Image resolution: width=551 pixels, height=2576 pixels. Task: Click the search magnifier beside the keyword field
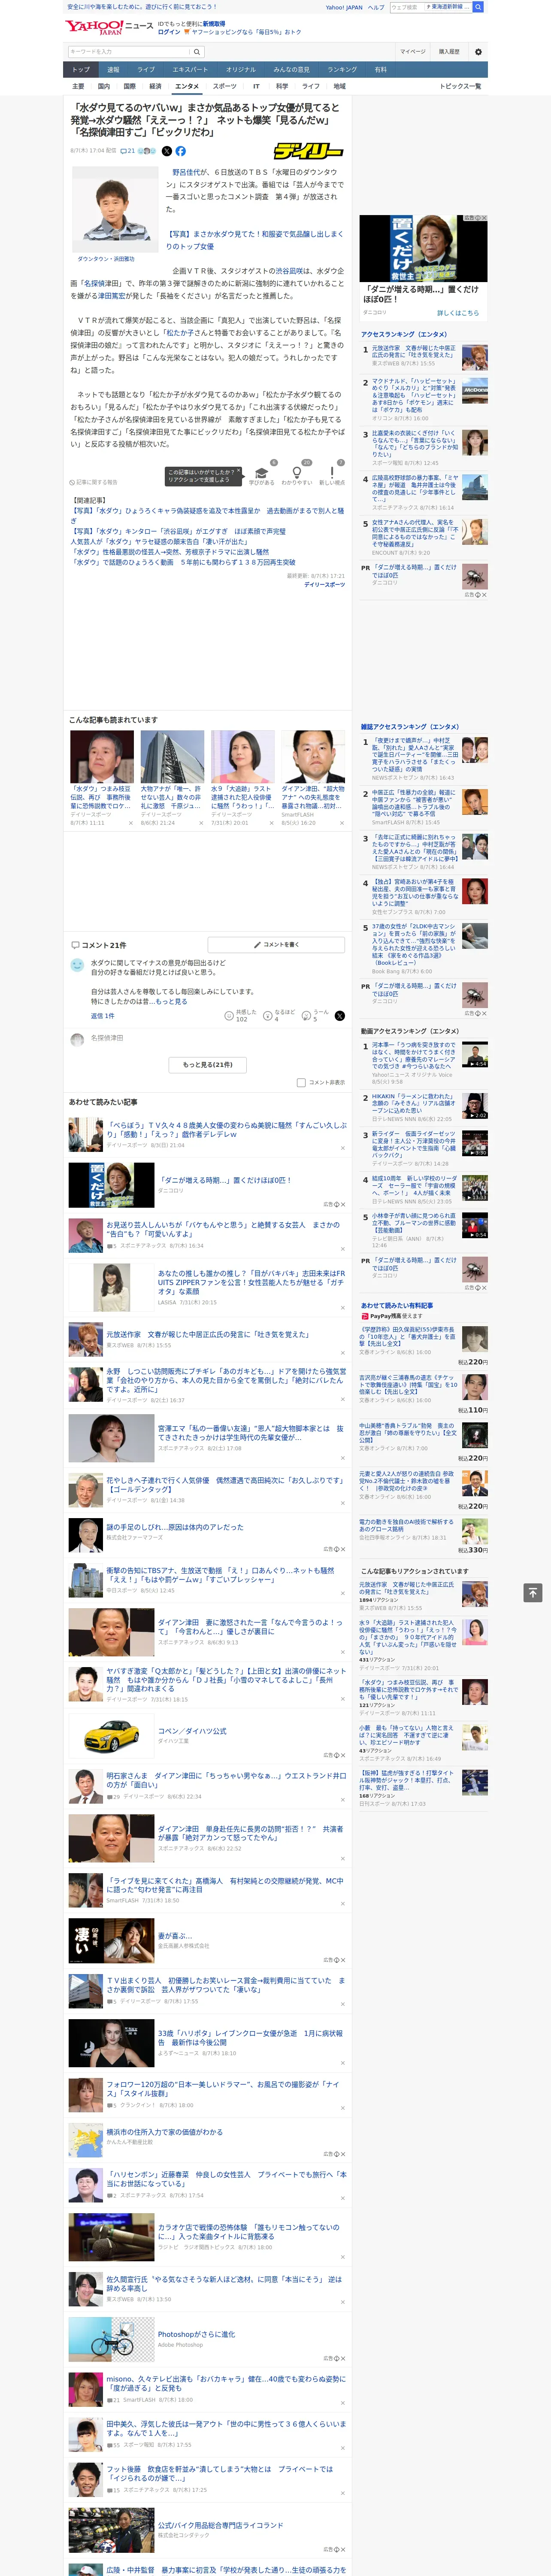(x=197, y=52)
